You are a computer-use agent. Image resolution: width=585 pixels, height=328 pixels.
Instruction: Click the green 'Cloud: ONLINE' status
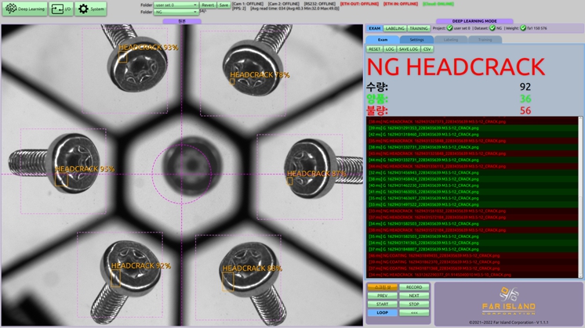click(438, 4)
